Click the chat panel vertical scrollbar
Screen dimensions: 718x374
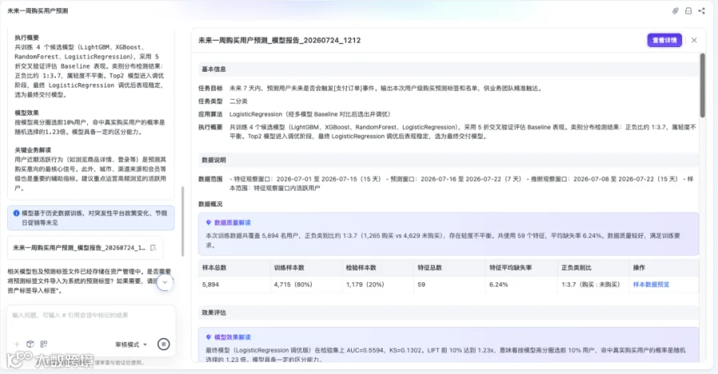tap(183, 221)
